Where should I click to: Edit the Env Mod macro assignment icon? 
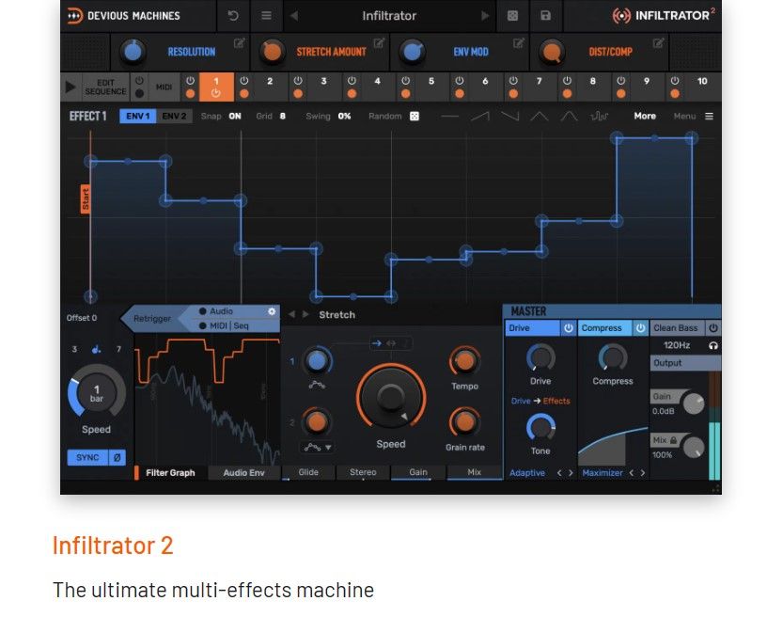[519, 43]
